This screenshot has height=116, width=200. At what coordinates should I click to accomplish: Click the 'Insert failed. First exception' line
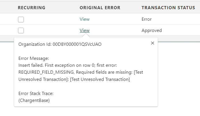pos(49,65)
